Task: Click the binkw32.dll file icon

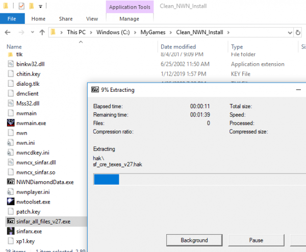Action: pyautogui.click(x=11, y=64)
